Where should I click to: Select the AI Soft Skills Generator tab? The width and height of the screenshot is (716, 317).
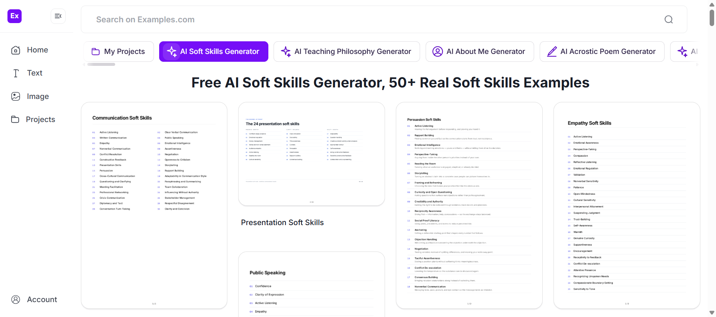coord(214,51)
